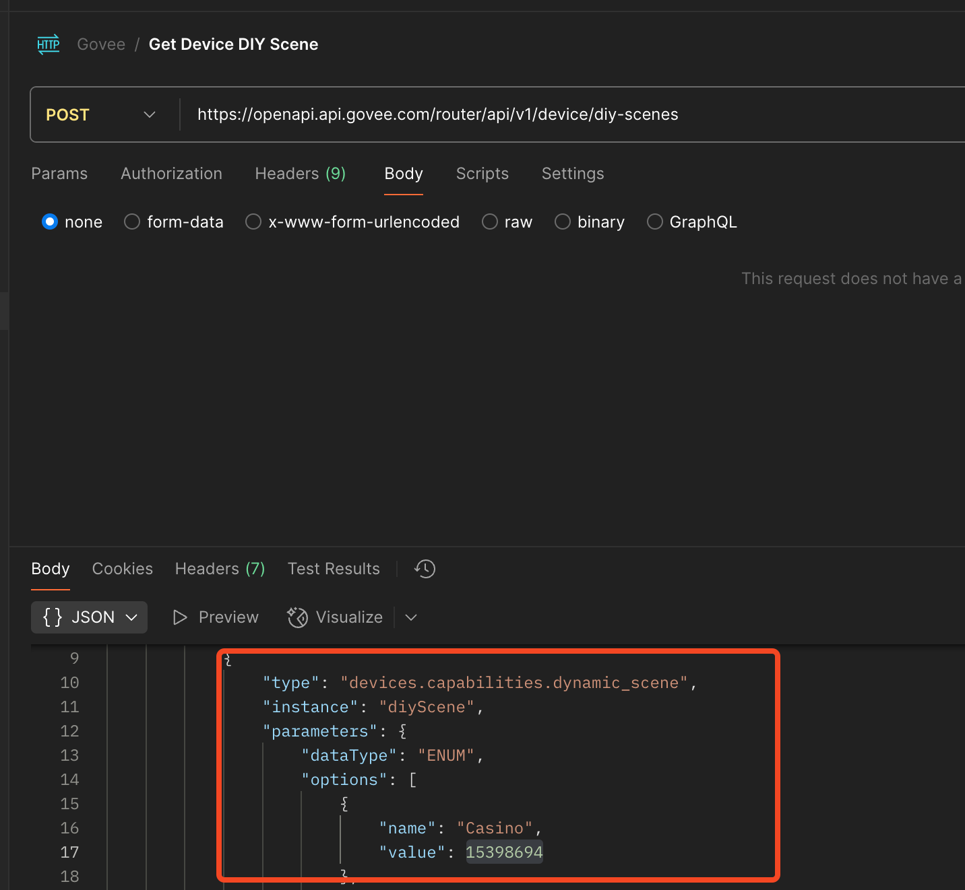Open the request Headers (9) tab
The width and height of the screenshot is (965, 890).
tap(301, 174)
